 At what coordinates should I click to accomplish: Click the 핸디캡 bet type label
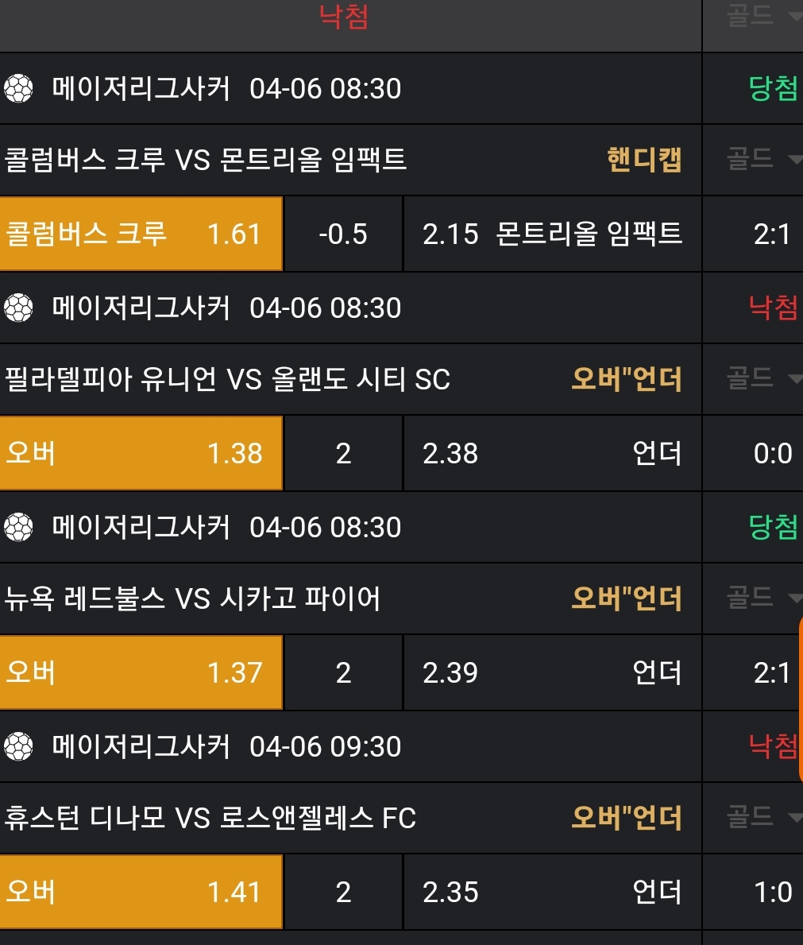click(x=644, y=160)
